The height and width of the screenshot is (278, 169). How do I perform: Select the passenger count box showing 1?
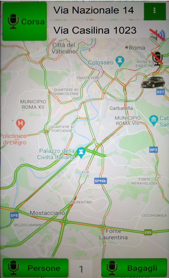(81, 269)
